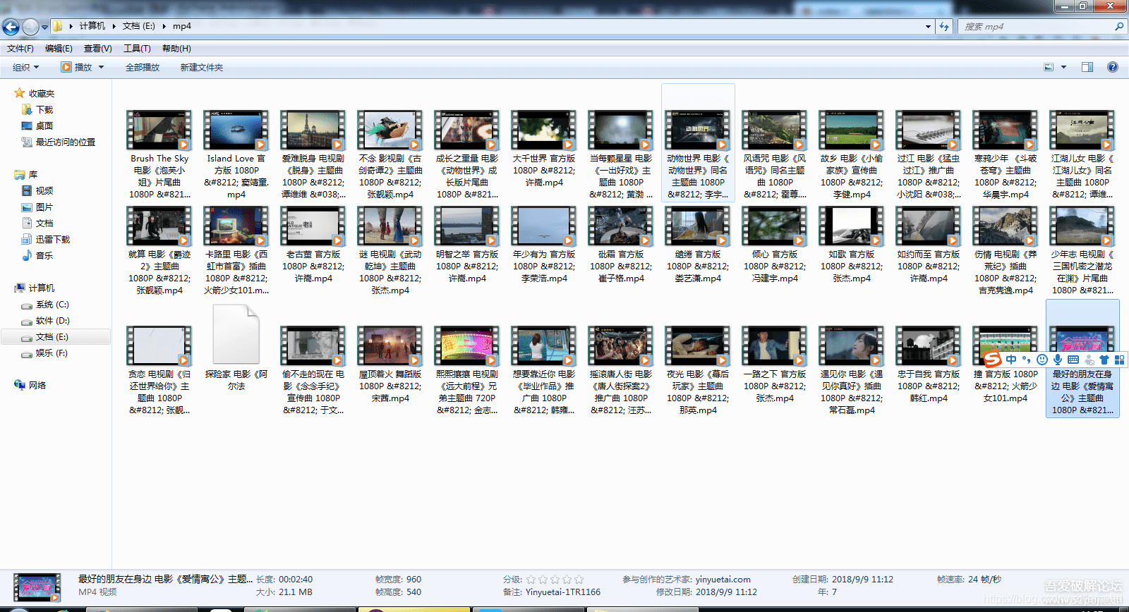This screenshot has width=1129, height=612.
Task: Select the 最好的朋友在身边 video
Action: (1082, 359)
